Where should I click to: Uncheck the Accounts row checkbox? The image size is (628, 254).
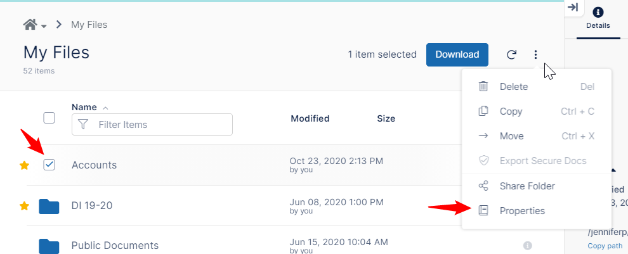[49, 165]
